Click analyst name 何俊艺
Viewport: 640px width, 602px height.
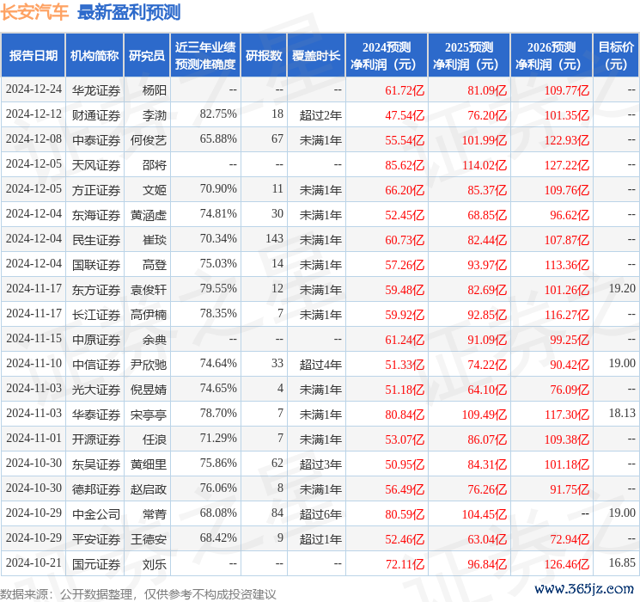149,140
